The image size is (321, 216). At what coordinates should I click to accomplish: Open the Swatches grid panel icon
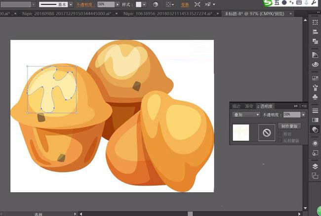(x=315, y=79)
